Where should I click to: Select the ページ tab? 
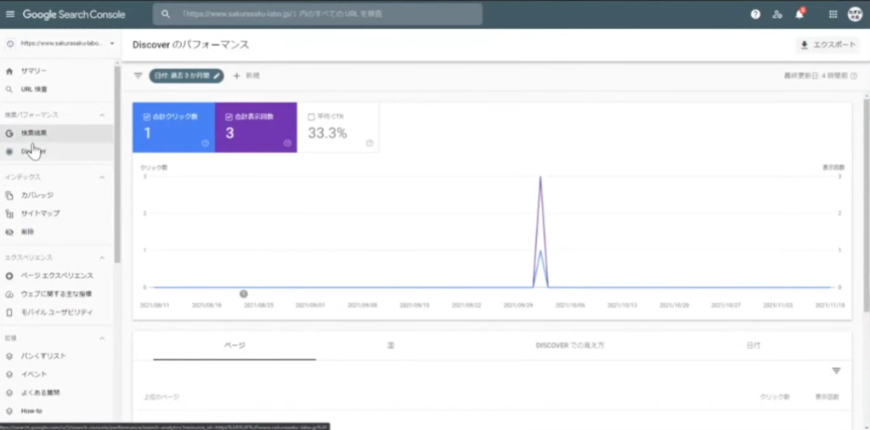click(234, 346)
